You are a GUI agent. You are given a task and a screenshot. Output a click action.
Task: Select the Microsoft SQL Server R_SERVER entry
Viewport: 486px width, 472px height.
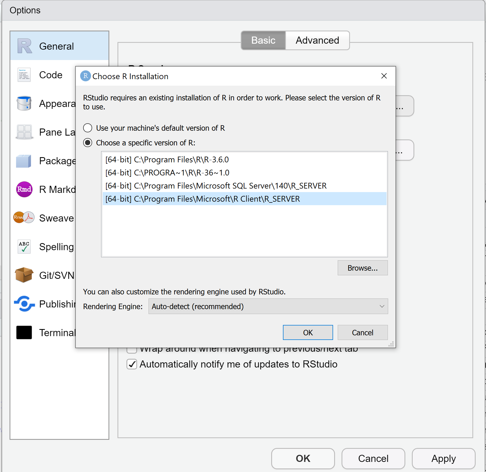tap(216, 186)
